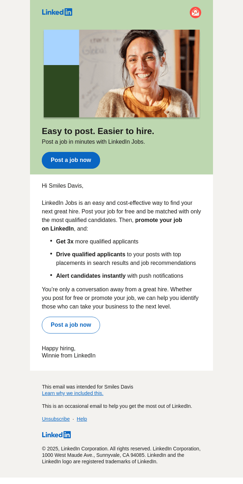Open the 'Learn why we included this' link
This screenshot has width=243, height=484.
(73, 393)
